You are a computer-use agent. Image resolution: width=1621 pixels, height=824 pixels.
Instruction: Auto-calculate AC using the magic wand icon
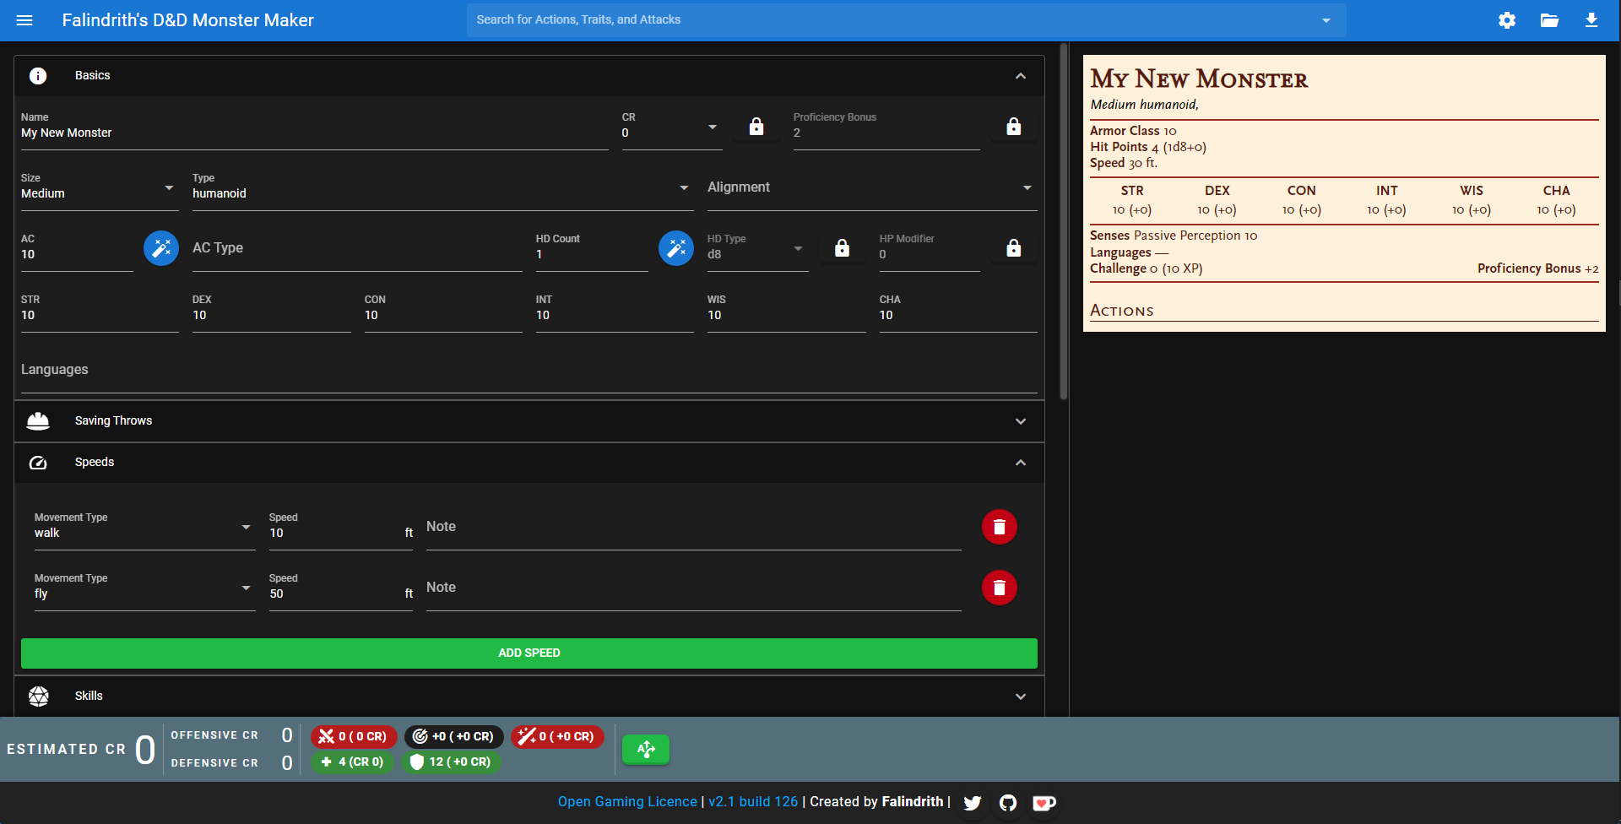[x=160, y=247]
